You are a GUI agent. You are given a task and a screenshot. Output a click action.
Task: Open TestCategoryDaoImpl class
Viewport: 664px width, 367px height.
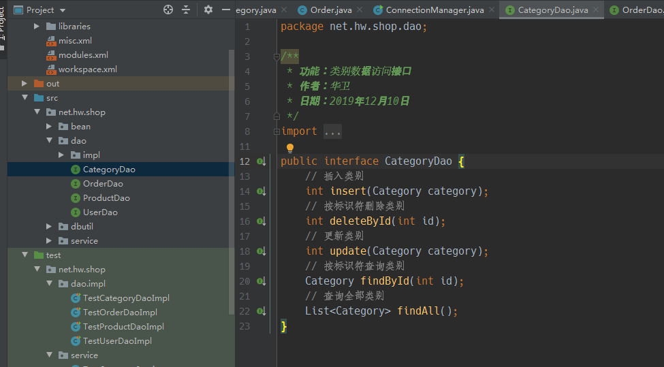126,298
